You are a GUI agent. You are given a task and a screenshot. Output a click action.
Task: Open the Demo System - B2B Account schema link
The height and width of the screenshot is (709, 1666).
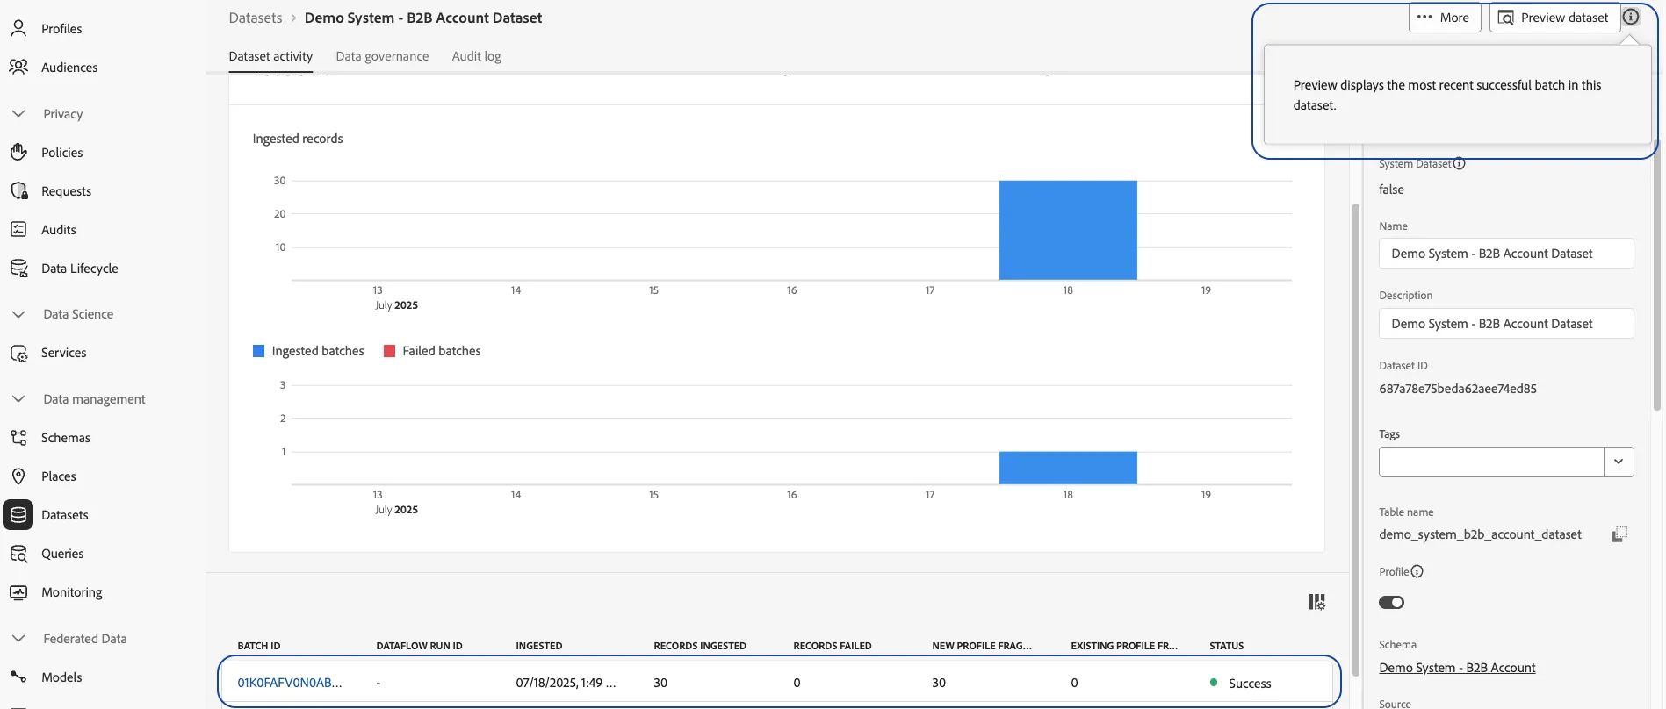1457,668
